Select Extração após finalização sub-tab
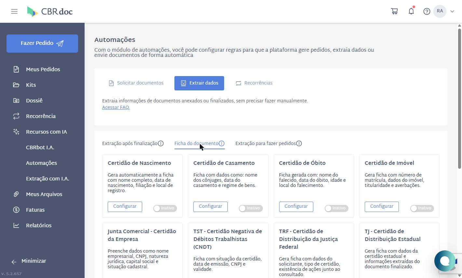This screenshot has width=462, height=278. [130, 143]
